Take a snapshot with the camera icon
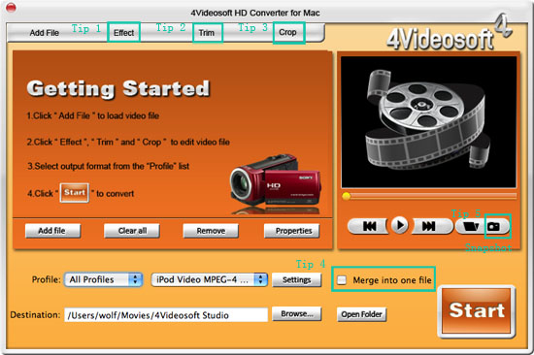The height and width of the screenshot is (355, 534). [496, 226]
